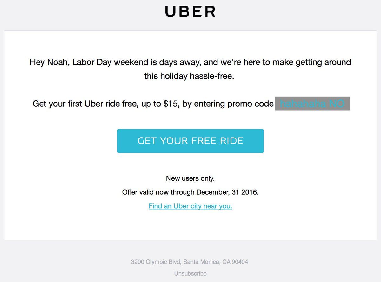Click the gray redacted promo code box
Screen dimensions: 381x282
tap(312, 104)
